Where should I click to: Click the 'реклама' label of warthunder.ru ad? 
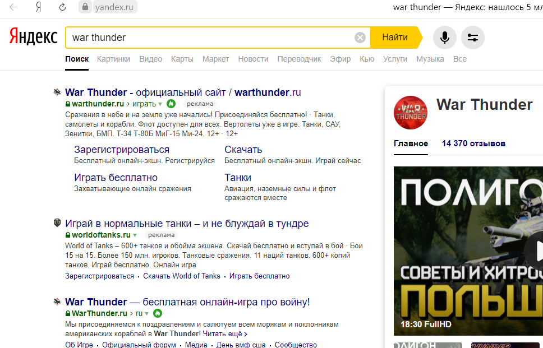click(200, 104)
